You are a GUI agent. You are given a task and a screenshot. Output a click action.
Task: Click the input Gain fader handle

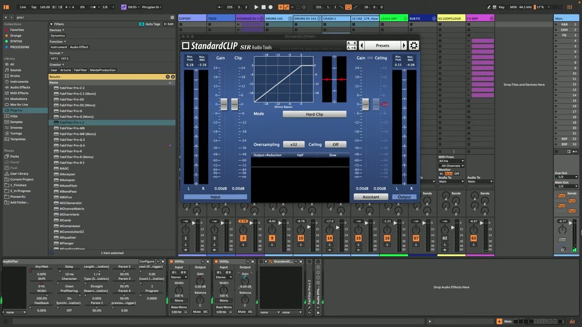pos(224,104)
